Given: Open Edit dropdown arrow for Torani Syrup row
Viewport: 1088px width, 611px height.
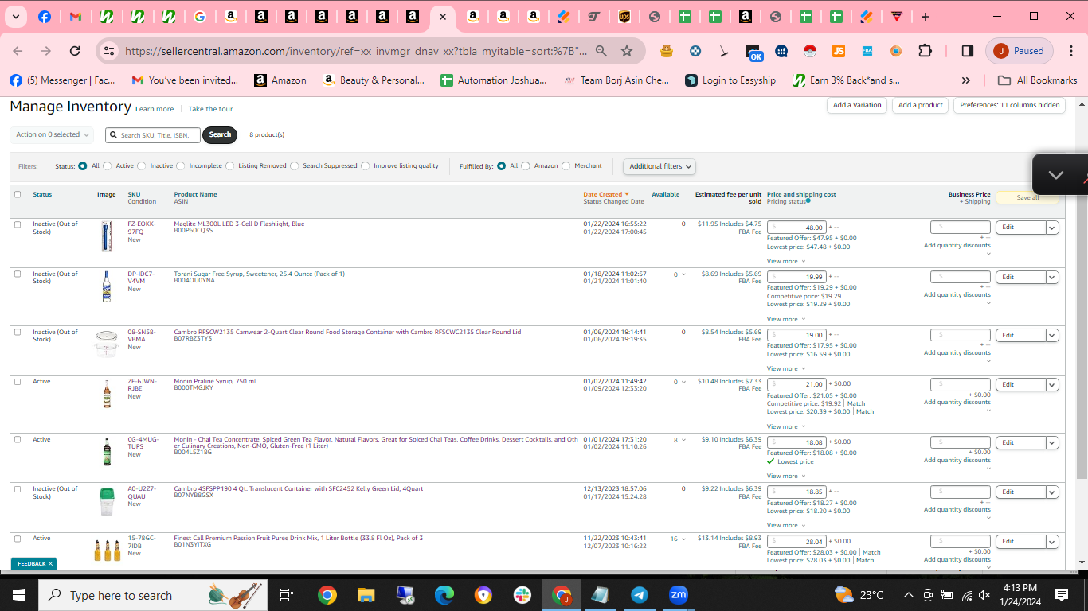Looking at the screenshot, I should coord(1052,278).
